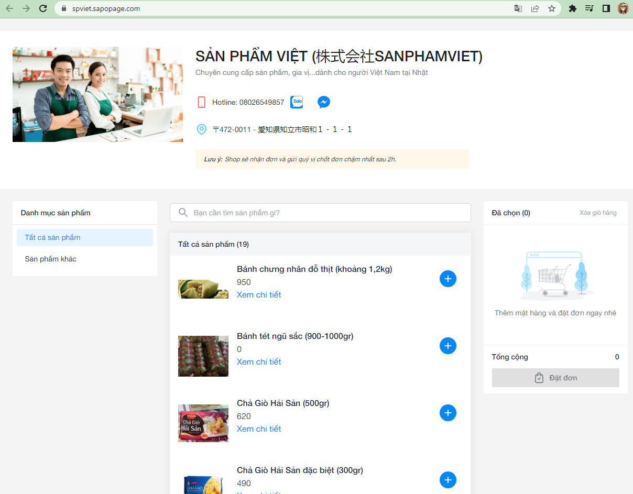Click the price 490 of Chả Giò đặc biệt
This screenshot has height=494, width=633.
pos(244,484)
